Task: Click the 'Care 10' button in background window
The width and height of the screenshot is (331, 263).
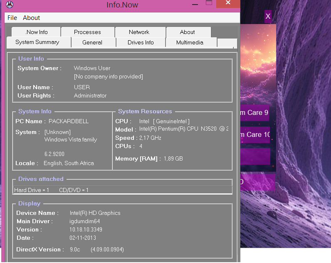Action: 255,134
